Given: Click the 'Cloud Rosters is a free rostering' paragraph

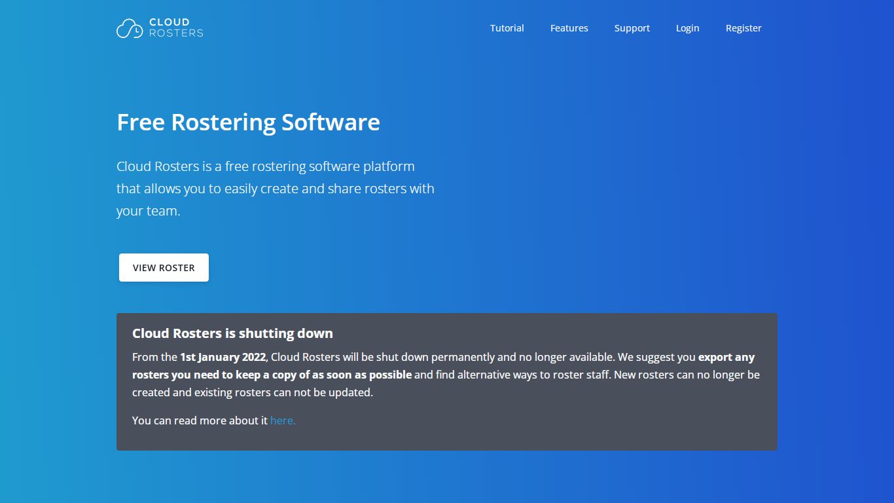Looking at the screenshot, I should 276,189.
